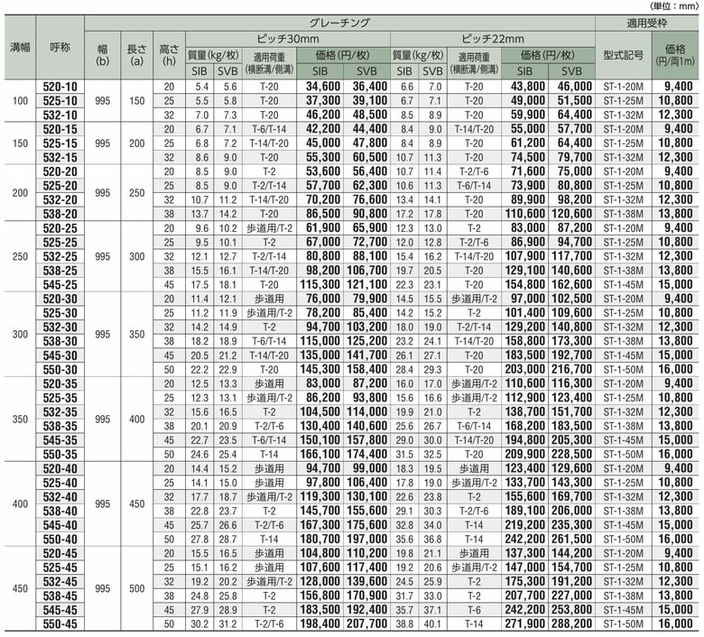Click price 120,600 in 538-20 row
Screen dimensions: 704x637
click(x=572, y=214)
